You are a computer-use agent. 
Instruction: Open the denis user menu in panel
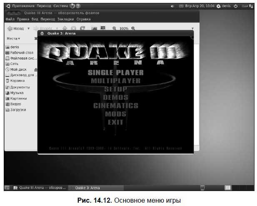[223, 7]
